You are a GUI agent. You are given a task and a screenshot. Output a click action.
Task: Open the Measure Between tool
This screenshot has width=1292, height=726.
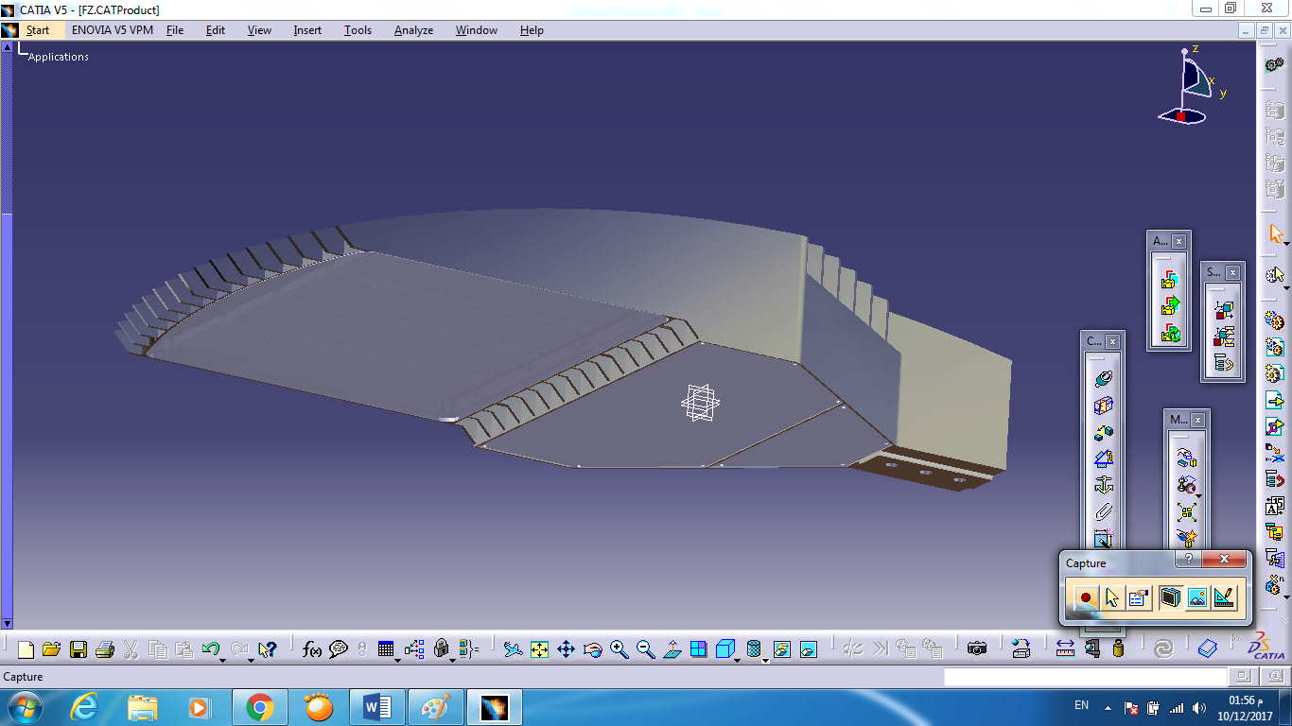[1065, 649]
